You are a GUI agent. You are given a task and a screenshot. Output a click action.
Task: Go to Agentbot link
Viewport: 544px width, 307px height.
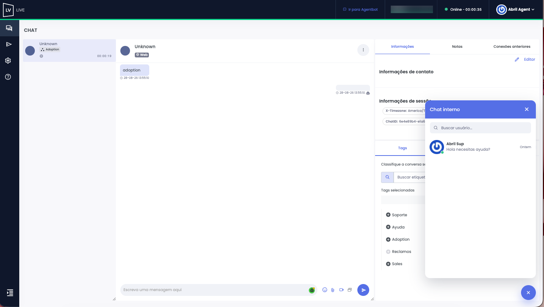coord(360,10)
